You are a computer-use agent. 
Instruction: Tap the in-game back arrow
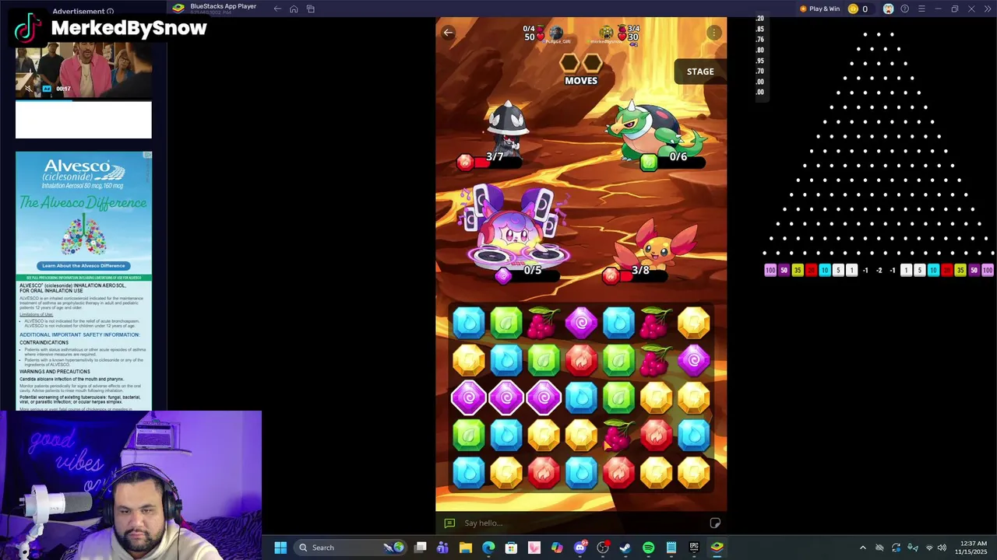tap(448, 33)
